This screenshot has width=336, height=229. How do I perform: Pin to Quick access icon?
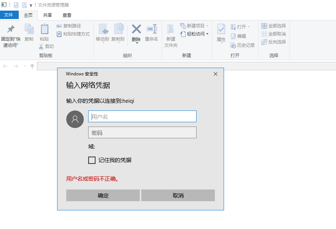point(11,29)
